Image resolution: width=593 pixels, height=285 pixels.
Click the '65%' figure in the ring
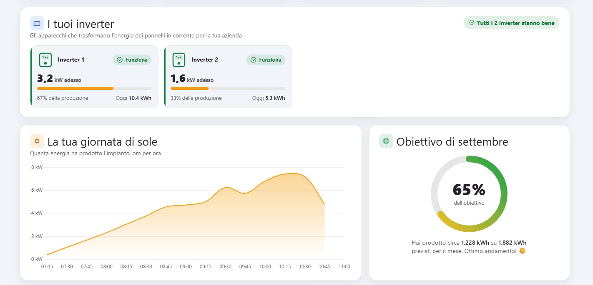point(469,190)
